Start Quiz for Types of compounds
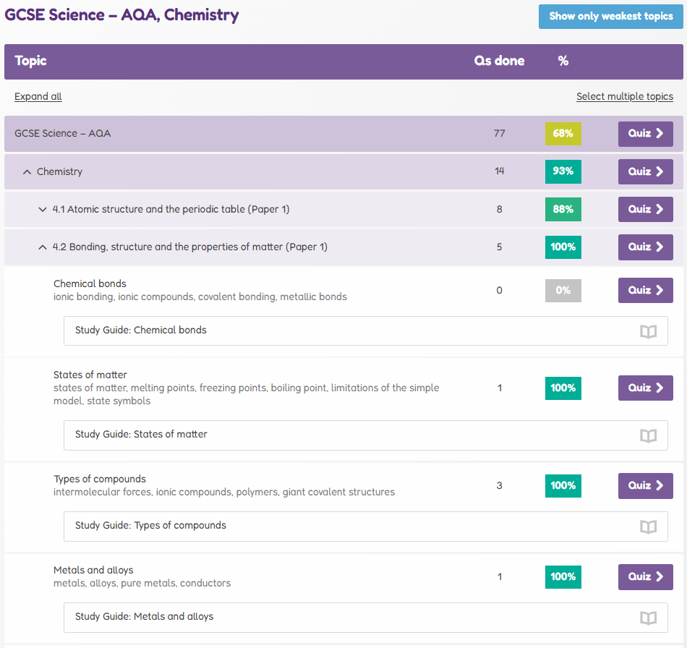Image resolution: width=687 pixels, height=648 pixels. pyautogui.click(x=645, y=485)
